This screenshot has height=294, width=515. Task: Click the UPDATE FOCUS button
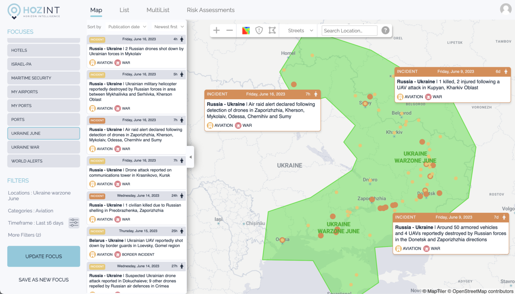44,256
